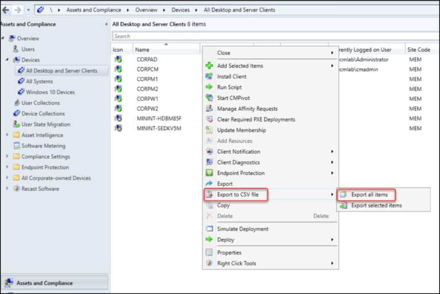440x294 pixels.
Task: Choose Export to CSV file
Action: point(270,194)
